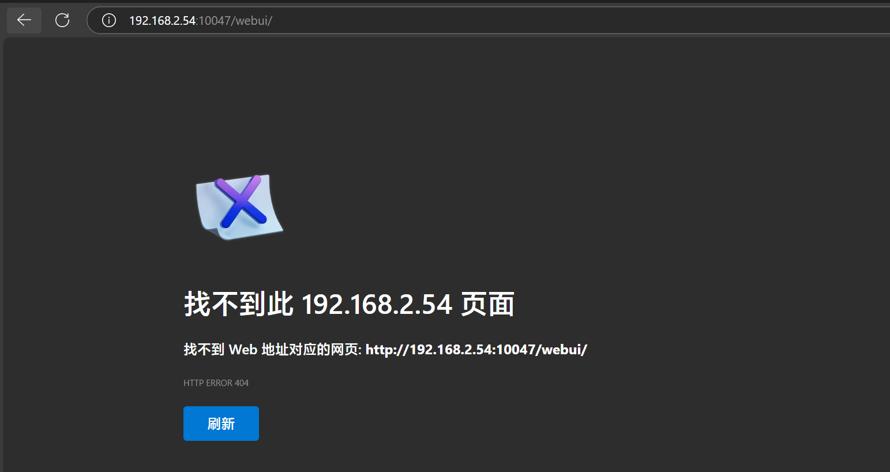Click the 找不到 Web 地址对应的网页 message text
This screenshot has height=472, width=890.
click(x=272, y=350)
